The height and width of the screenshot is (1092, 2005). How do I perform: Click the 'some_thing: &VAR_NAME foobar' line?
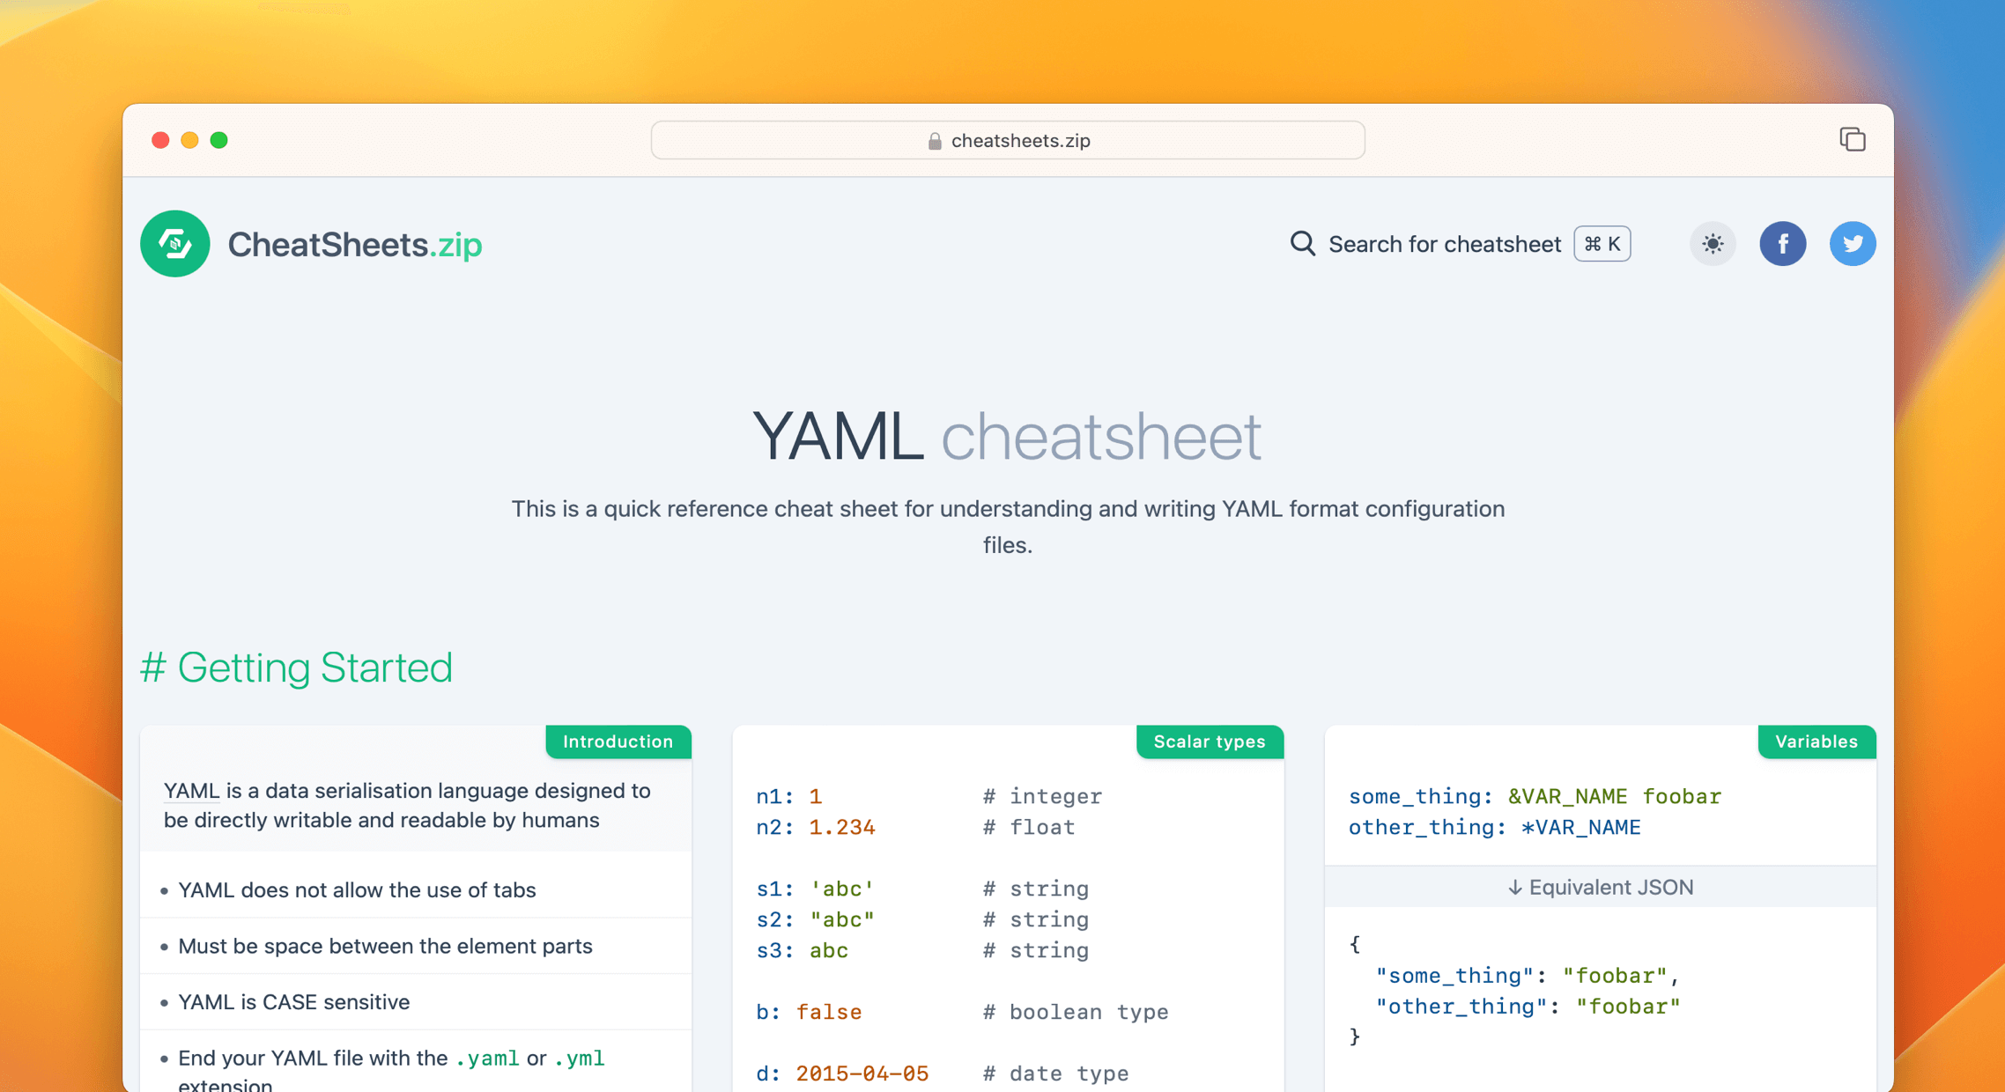point(1535,796)
